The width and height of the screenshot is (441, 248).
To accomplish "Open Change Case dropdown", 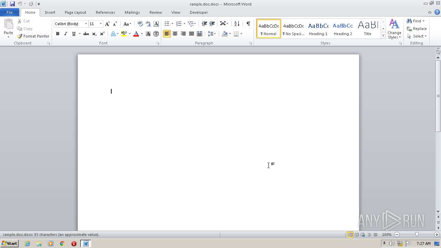I will 127,24.
